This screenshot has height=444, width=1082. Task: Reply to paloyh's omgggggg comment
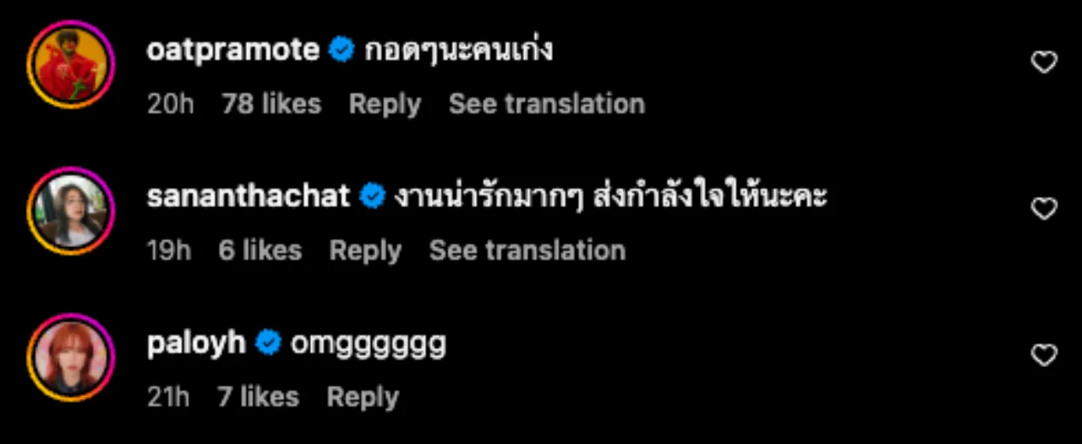coord(363,397)
